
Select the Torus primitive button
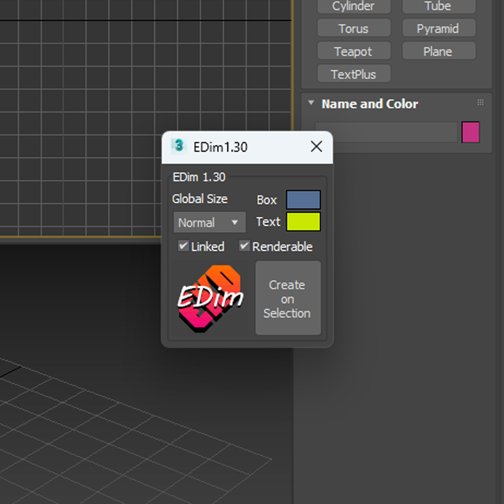pos(354,28)
